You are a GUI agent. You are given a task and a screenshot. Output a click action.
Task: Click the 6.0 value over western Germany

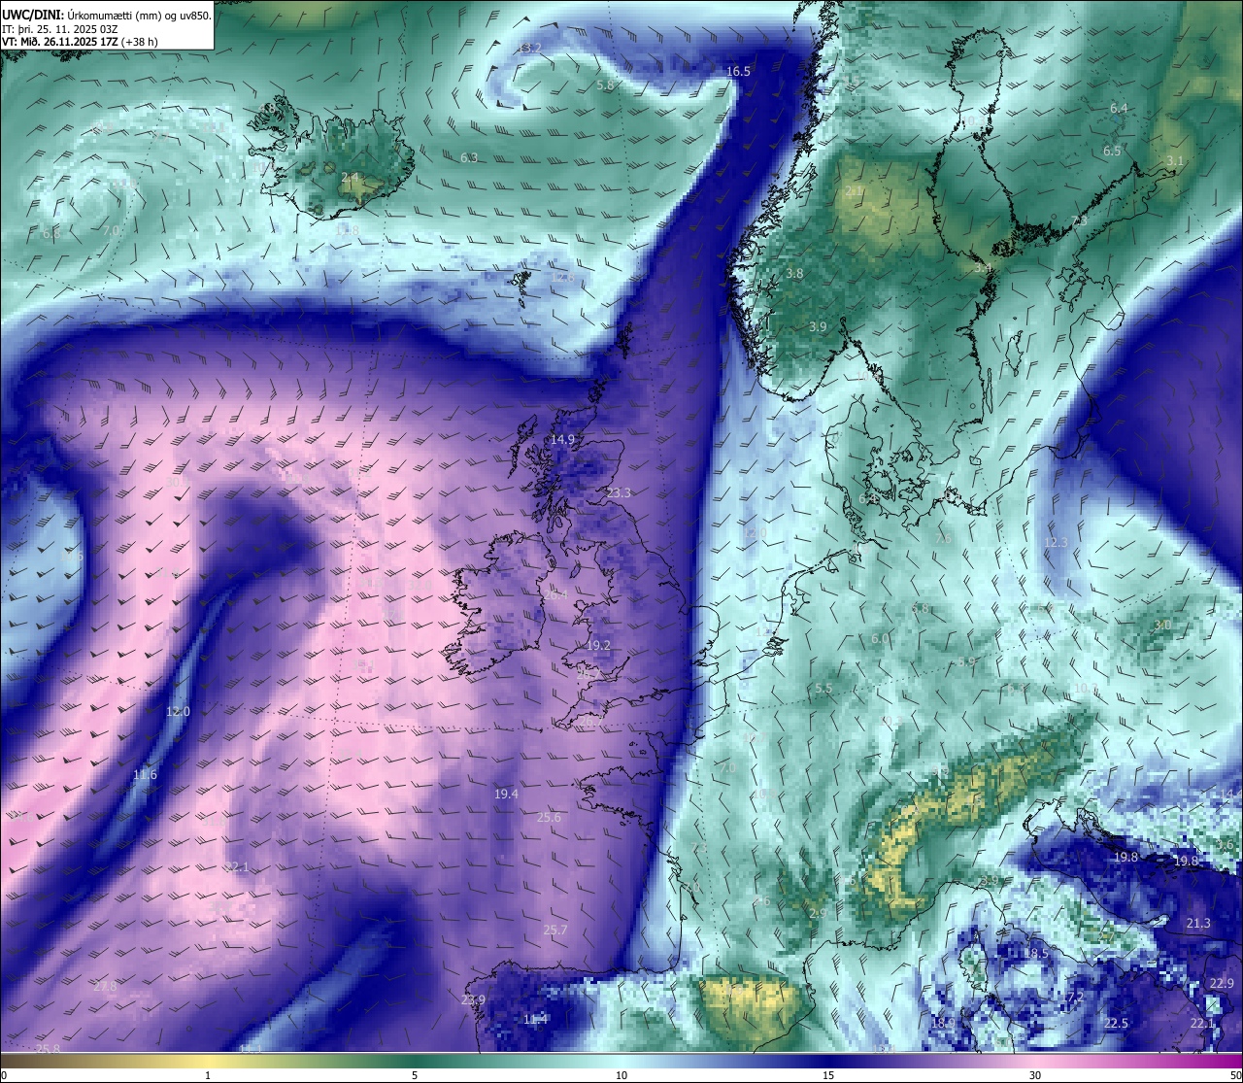880,639
